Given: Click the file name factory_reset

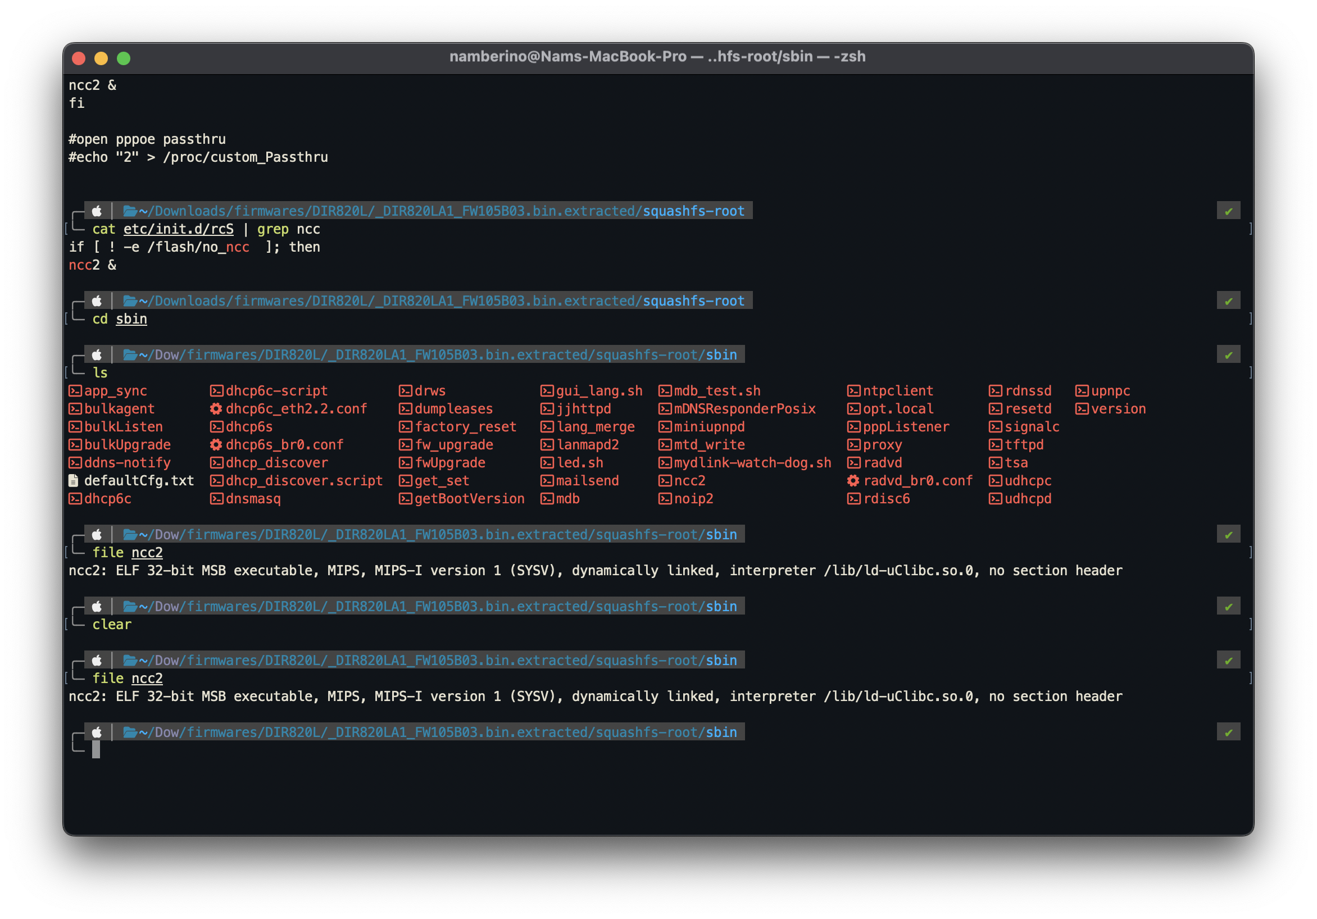Looking at the screenshot, I should pos(465,427).
